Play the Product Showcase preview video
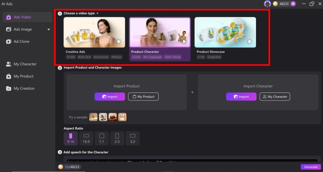Image resolution: width=323 pixels, height=172 pixels. click(250, 42)
